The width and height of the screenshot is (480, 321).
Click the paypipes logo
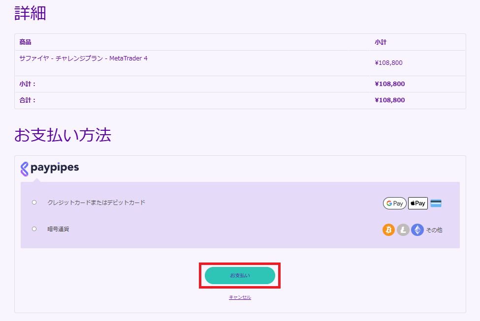(x=50, y=169)
